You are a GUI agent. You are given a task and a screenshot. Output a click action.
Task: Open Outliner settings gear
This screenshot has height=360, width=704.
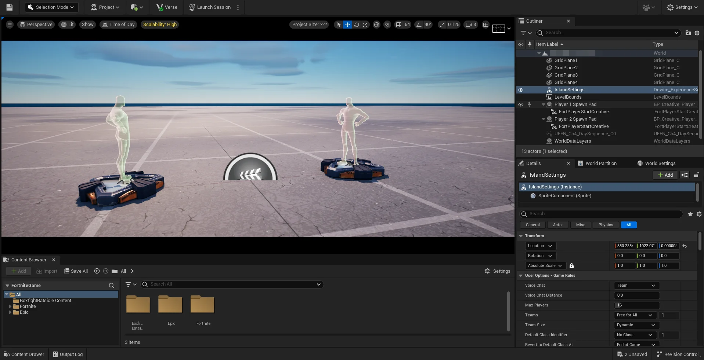[x=697, y=33]
